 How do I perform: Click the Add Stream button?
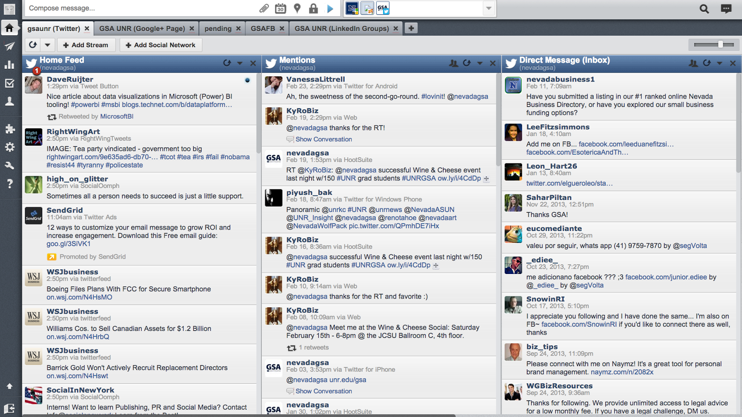pyautogui.click(x=85, y=45)
